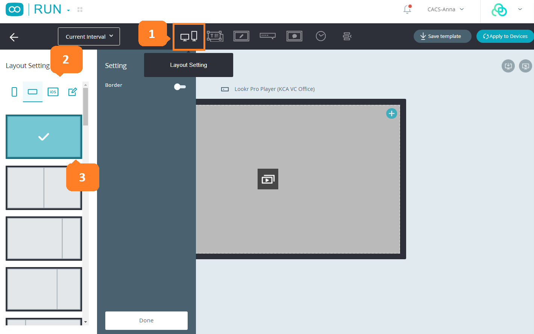Screen dimensions: 534x334
Task: Add content with the plus button
Action: tap(391, 113)
